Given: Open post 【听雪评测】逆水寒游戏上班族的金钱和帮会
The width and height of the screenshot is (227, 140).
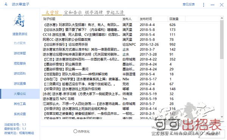Looking at the screenshot, I should click(75, 109).
